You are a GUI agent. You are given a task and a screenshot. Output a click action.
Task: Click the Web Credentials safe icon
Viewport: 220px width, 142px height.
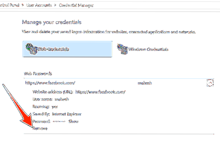32,49
